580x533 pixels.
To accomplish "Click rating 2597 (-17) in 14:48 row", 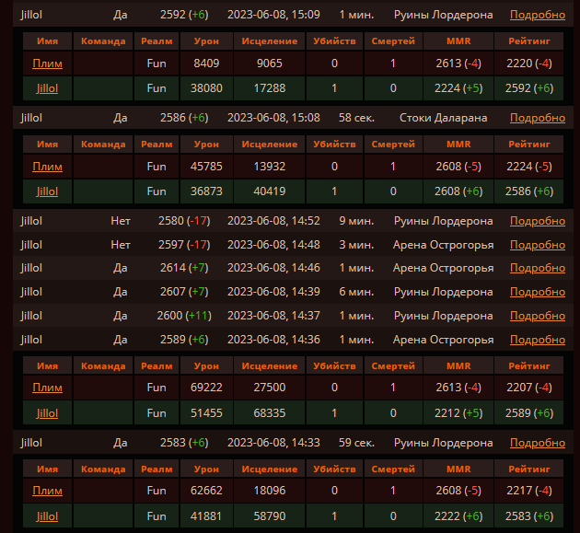I will pyautogui.click(x=184, y=245).
